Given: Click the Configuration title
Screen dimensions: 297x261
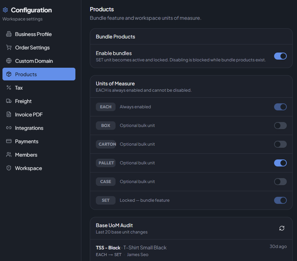Looking at the screenshot, I should coord(31,10).
